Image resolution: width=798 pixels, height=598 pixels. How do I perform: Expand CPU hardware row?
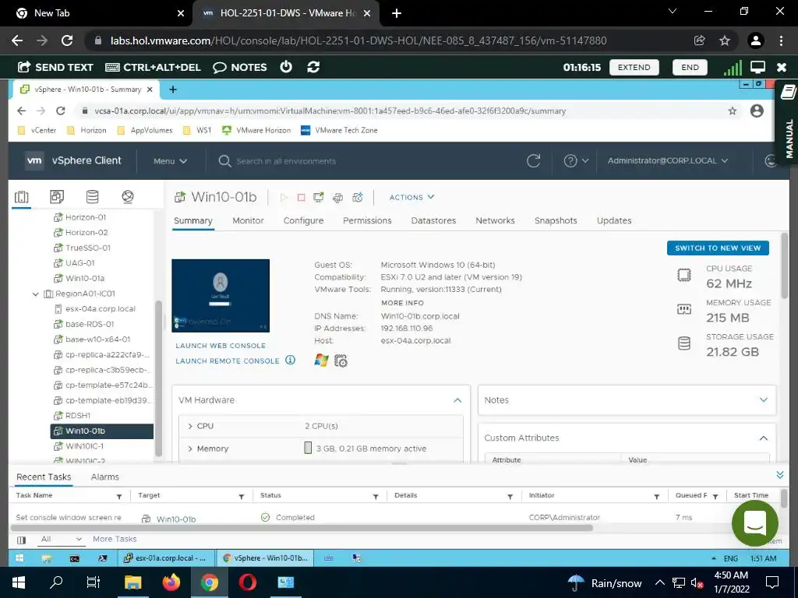190,426
